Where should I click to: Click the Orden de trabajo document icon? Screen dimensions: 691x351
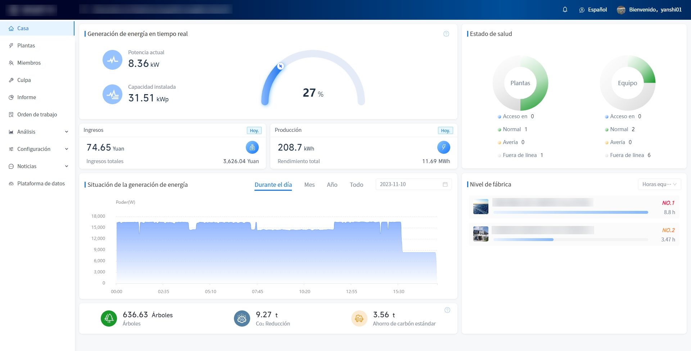pos(11,115)
